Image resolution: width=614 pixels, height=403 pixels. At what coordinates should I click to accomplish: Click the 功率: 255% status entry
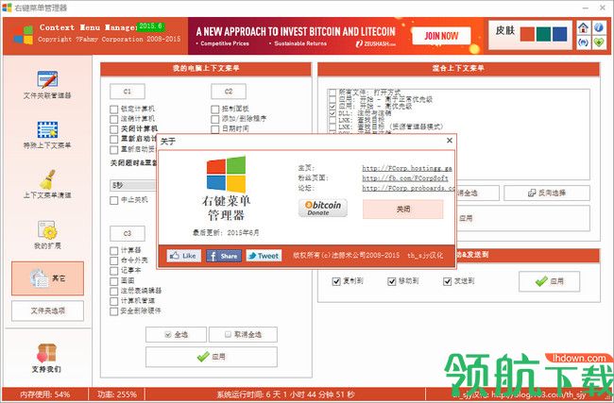(117, 395)
